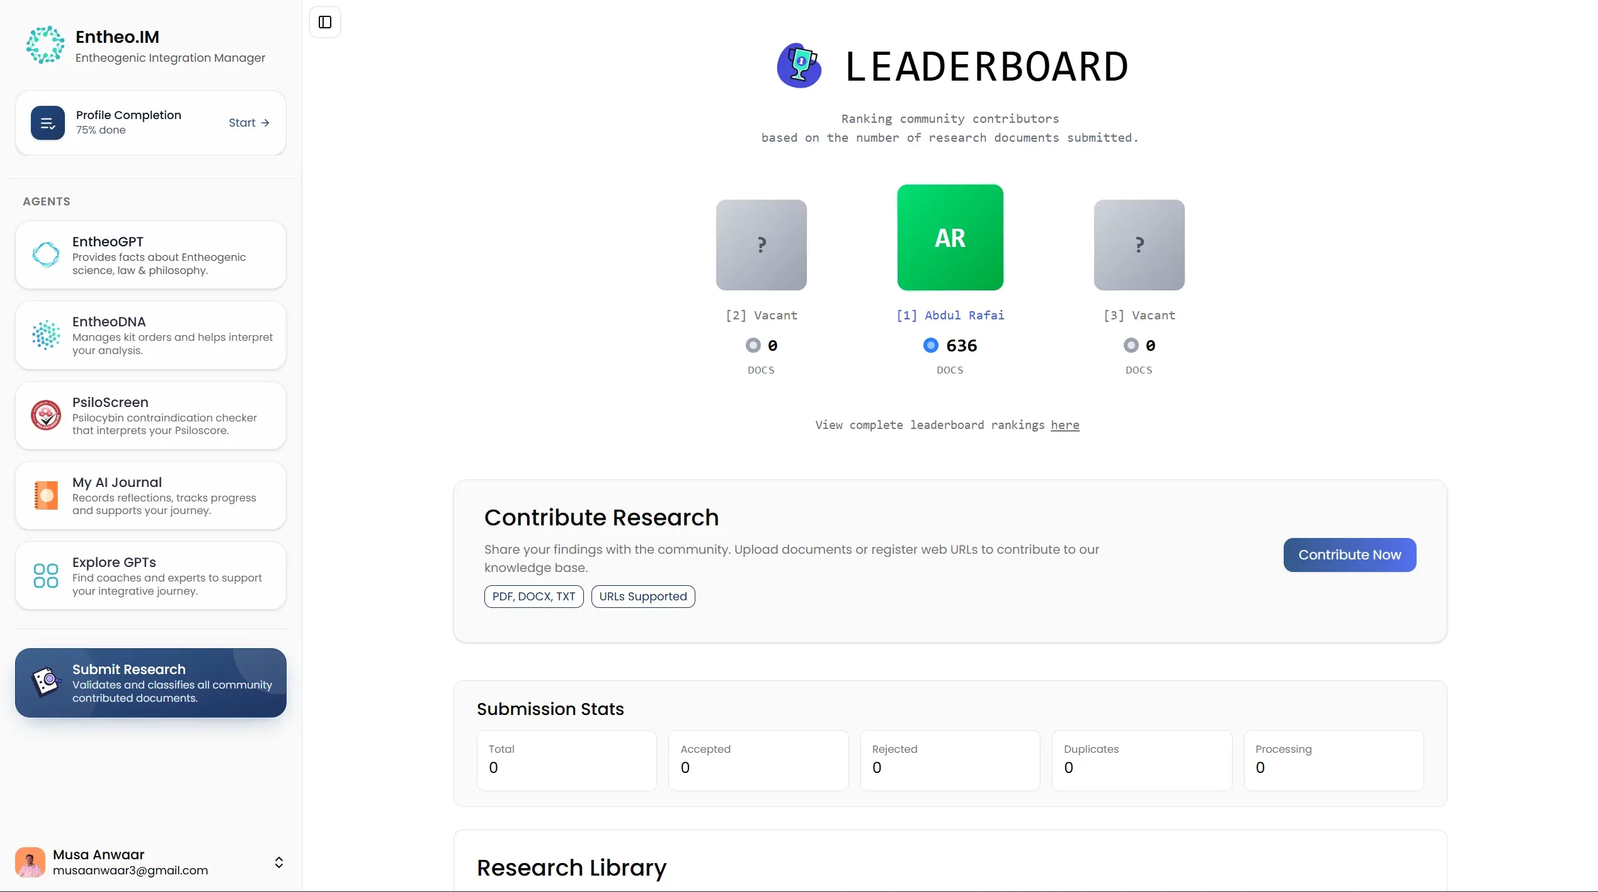Image resolution: width=1598 pixels, height=892 pixels.
Task: Select the PsiloScreen mushroom icon
Action: (x=46, y=416)
